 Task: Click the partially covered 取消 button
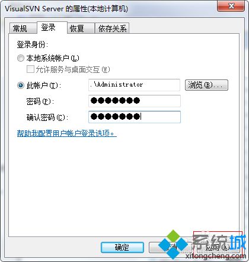(x=170, y=247)
